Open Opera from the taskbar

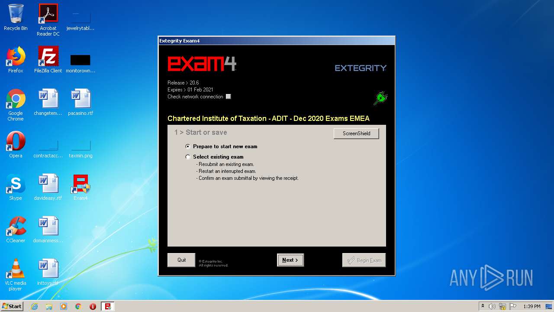click(x=93, y=306)
